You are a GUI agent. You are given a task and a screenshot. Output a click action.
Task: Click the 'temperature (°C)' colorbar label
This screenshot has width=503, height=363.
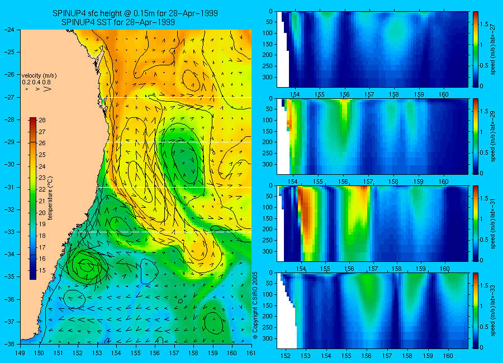50,198
